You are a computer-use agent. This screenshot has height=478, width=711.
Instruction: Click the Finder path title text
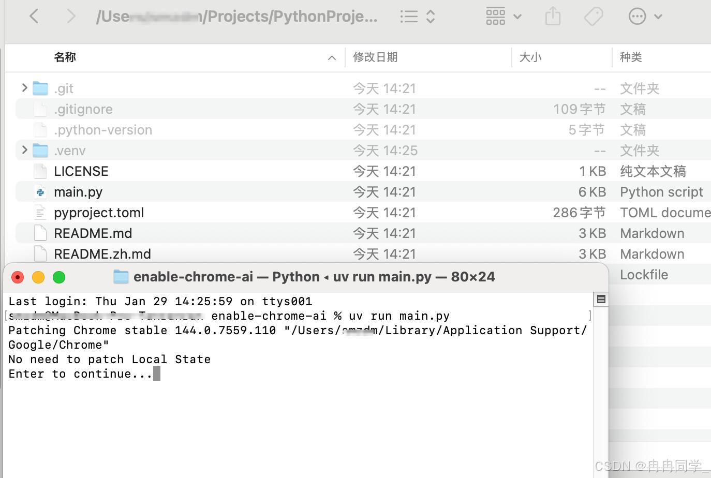(237, 17)
